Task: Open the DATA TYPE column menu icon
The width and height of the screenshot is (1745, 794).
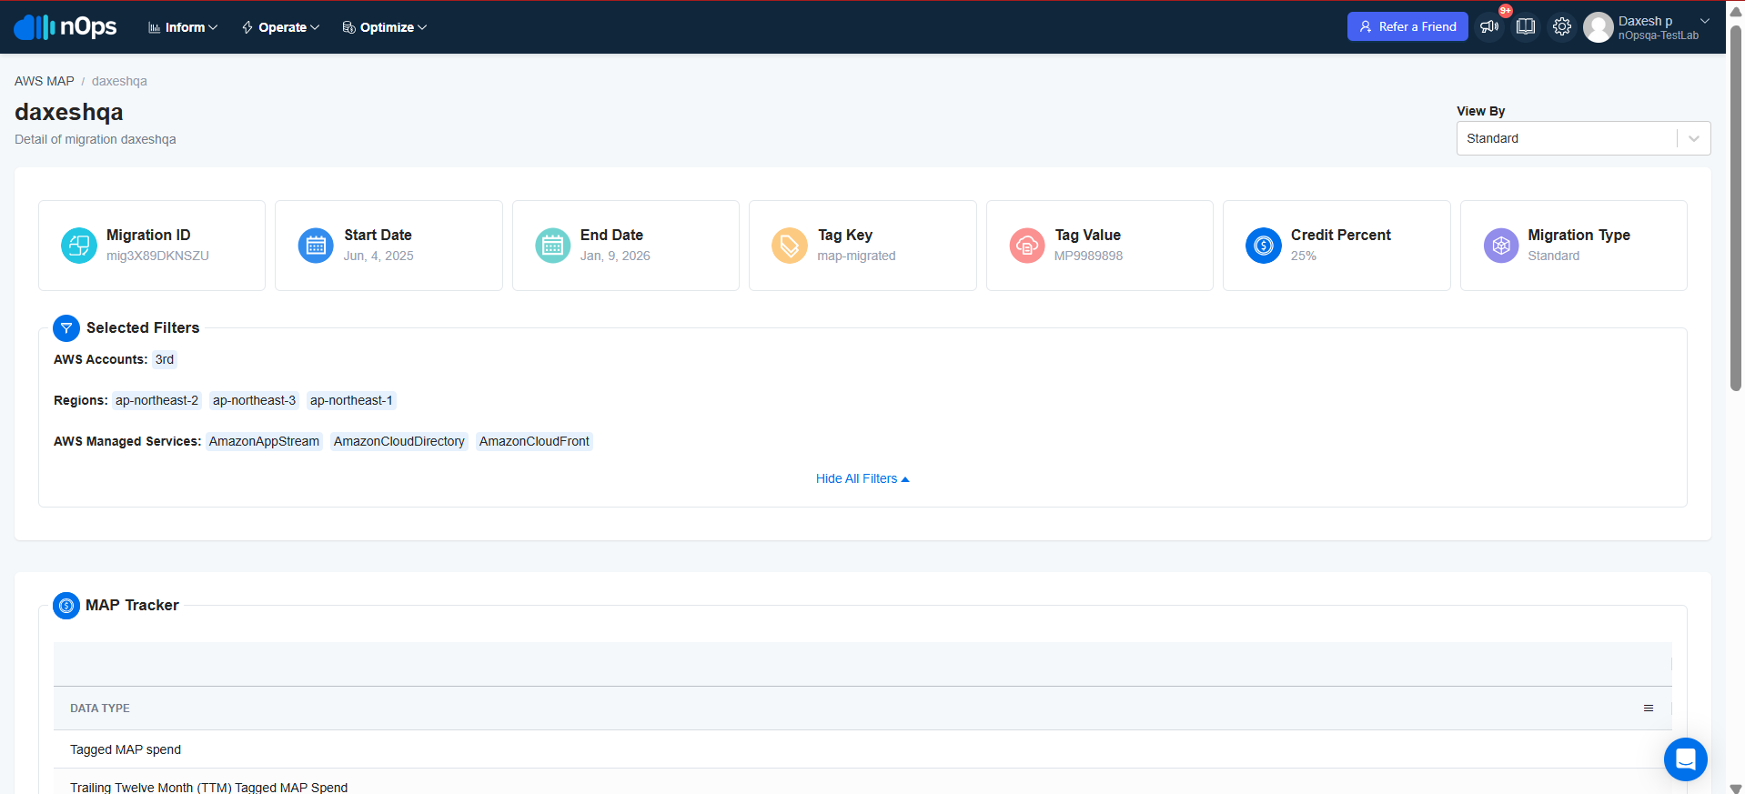Action: click(1649, 709)
